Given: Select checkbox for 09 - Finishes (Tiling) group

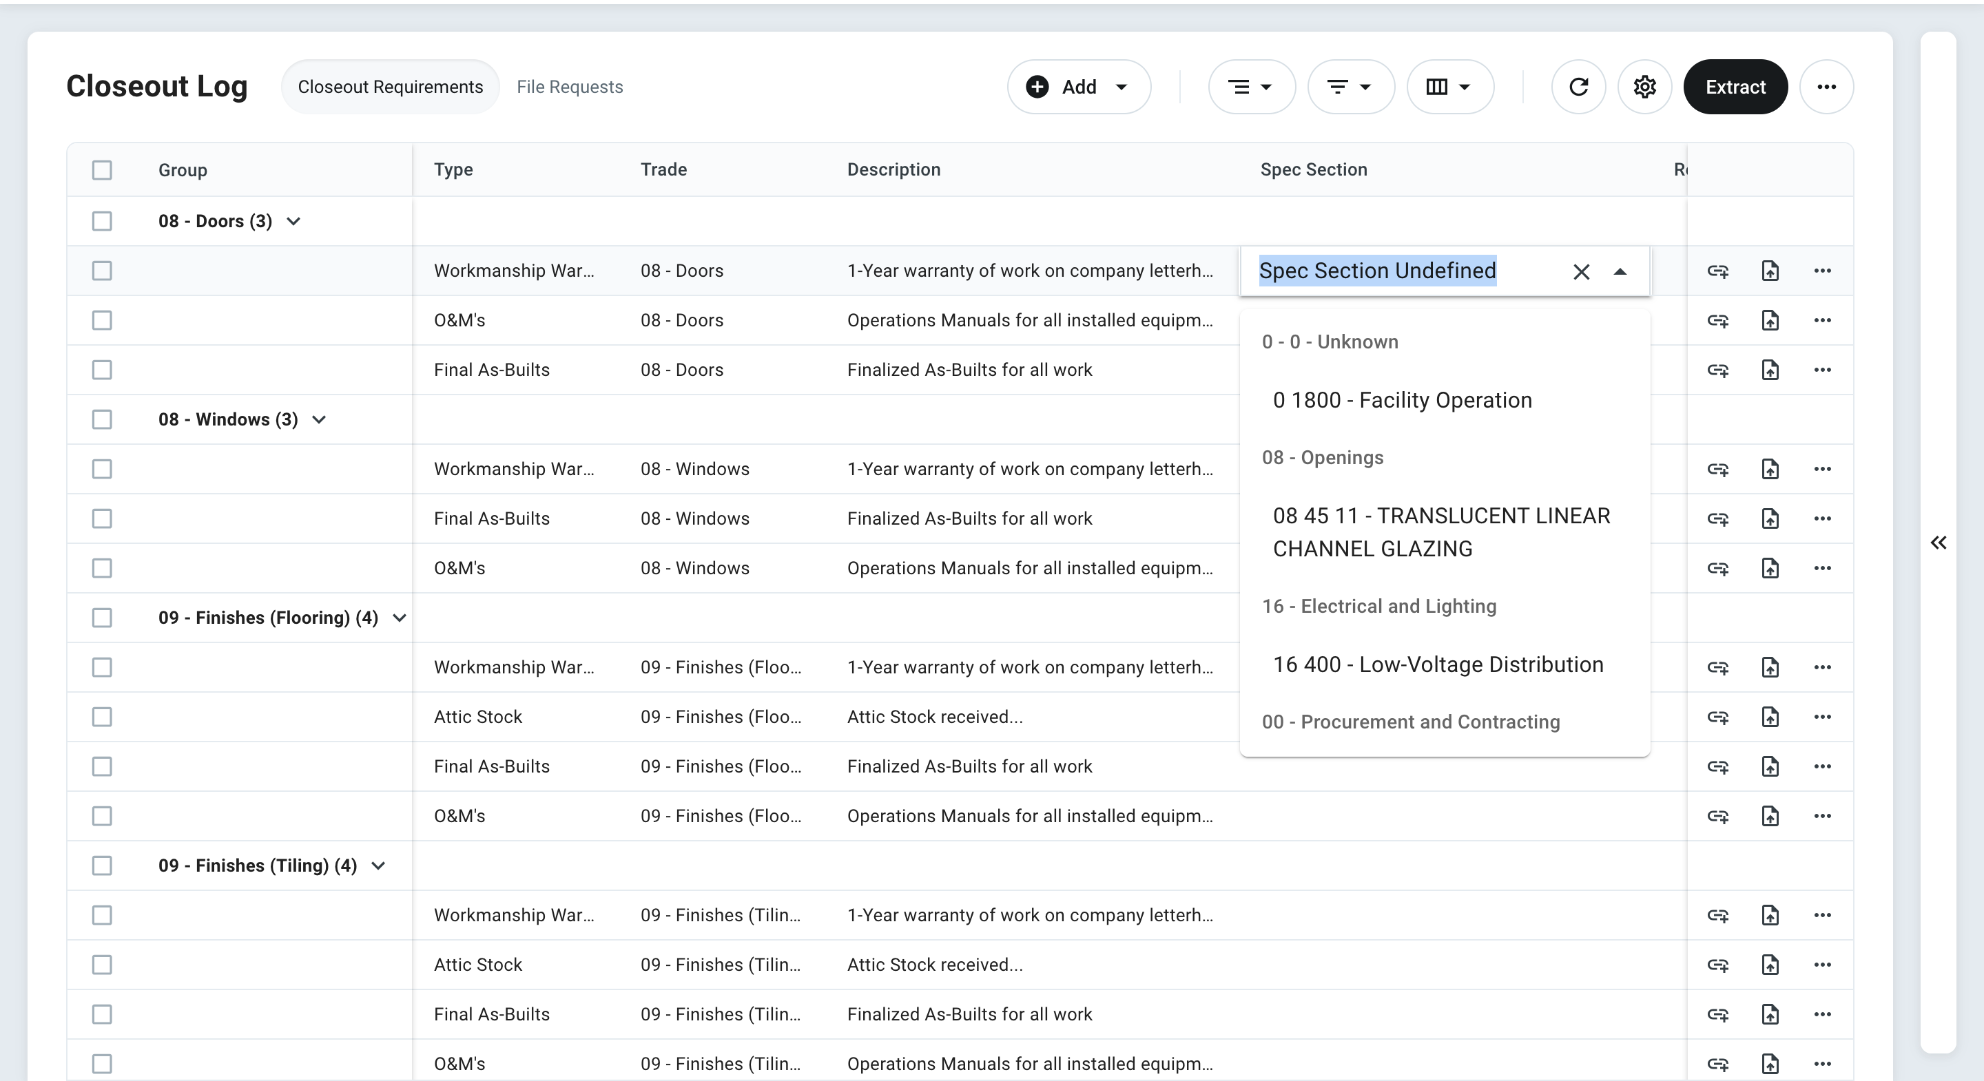Looking at the screenshot, I should (102, 865).
